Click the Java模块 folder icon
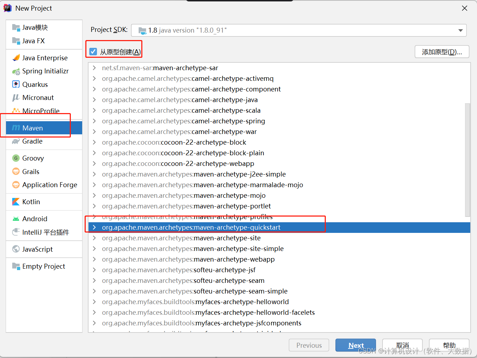Viewport: 477px width, 358px height. click(x=16, y=28)
